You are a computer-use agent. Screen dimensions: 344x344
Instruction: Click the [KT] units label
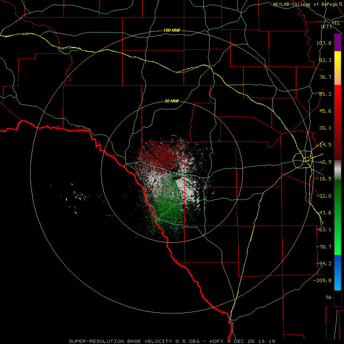[326, 26]
